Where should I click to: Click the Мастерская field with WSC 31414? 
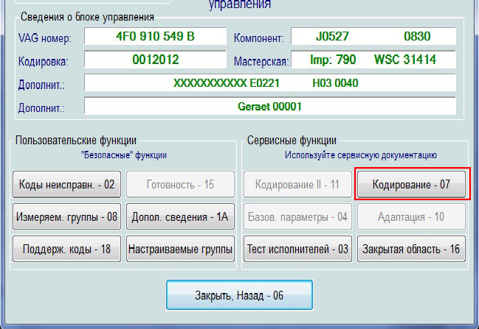373,60
